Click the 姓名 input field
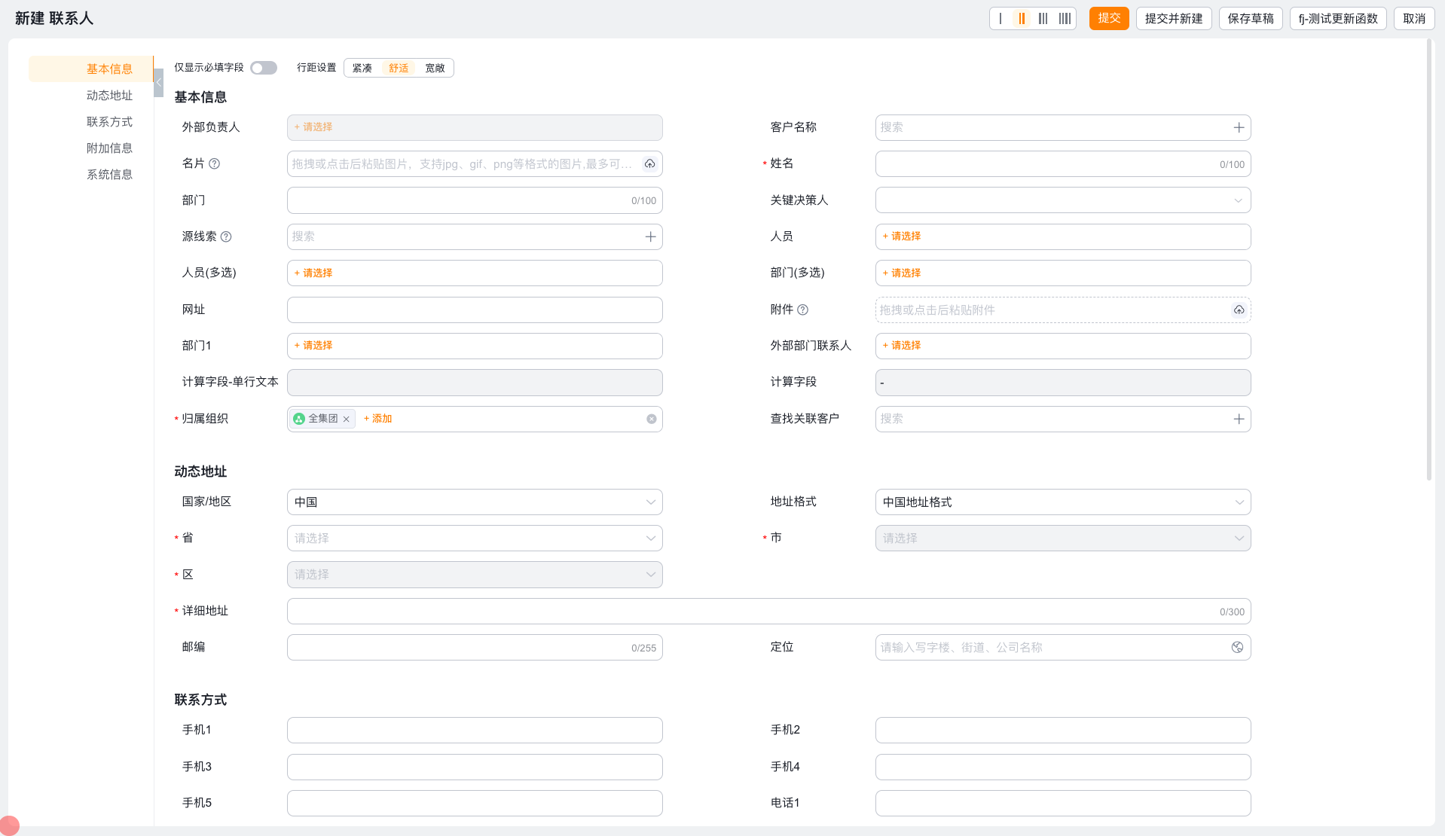 click(x=1063, y=164)
